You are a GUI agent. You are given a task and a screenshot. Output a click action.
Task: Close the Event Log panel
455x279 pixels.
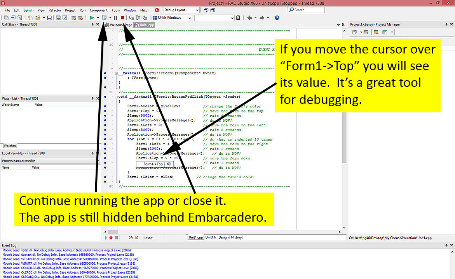coord(452,245)
